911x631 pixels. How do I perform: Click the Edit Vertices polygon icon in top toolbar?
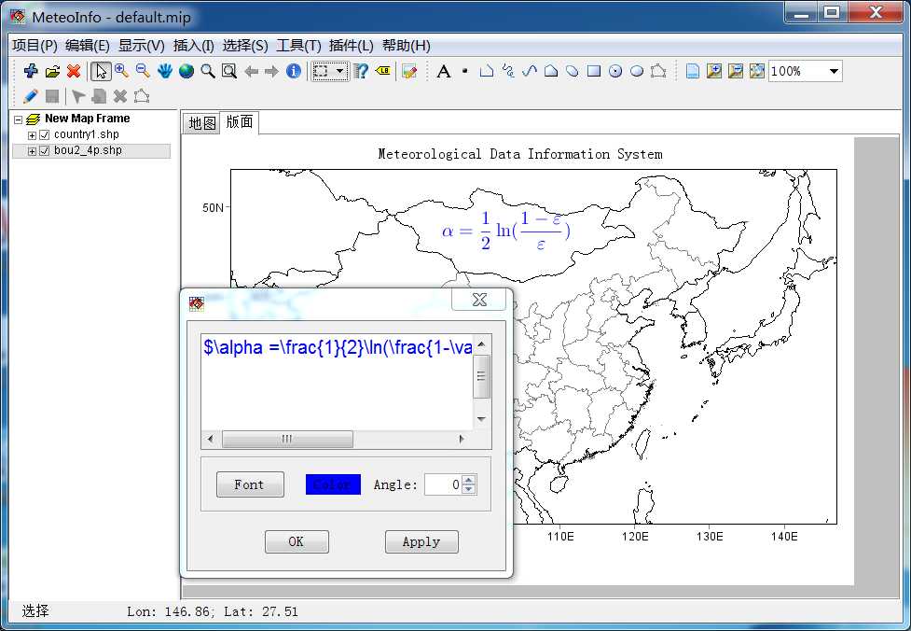[658, 71]
